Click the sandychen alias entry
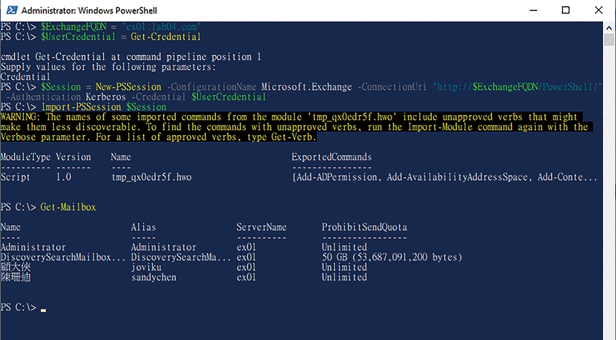 (x=153, y=277)
